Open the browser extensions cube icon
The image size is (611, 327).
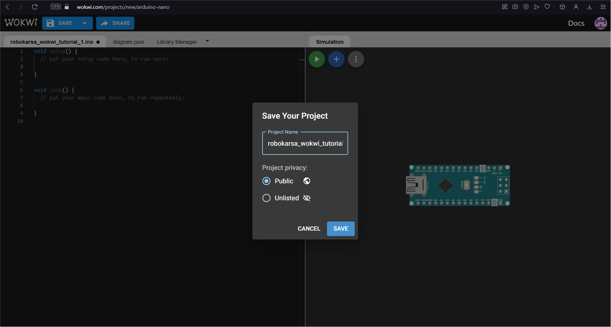pyautogui.click(x=562, y=7)
